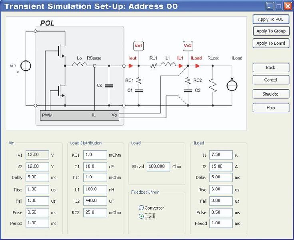Click the Vin Delay field

tap(37, 177)
